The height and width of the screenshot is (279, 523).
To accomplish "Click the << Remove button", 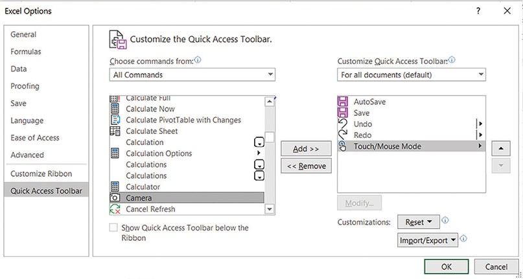I will click(306, 166).
